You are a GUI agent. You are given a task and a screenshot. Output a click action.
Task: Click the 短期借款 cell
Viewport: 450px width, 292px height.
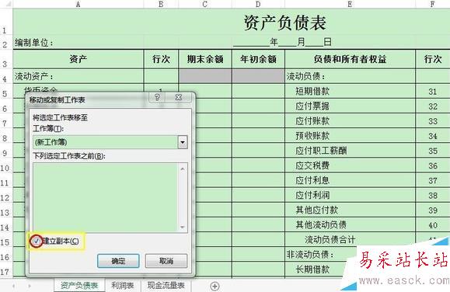[350, 91]
